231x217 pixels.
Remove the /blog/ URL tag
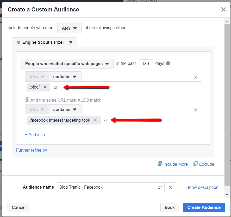pos(45,87)
